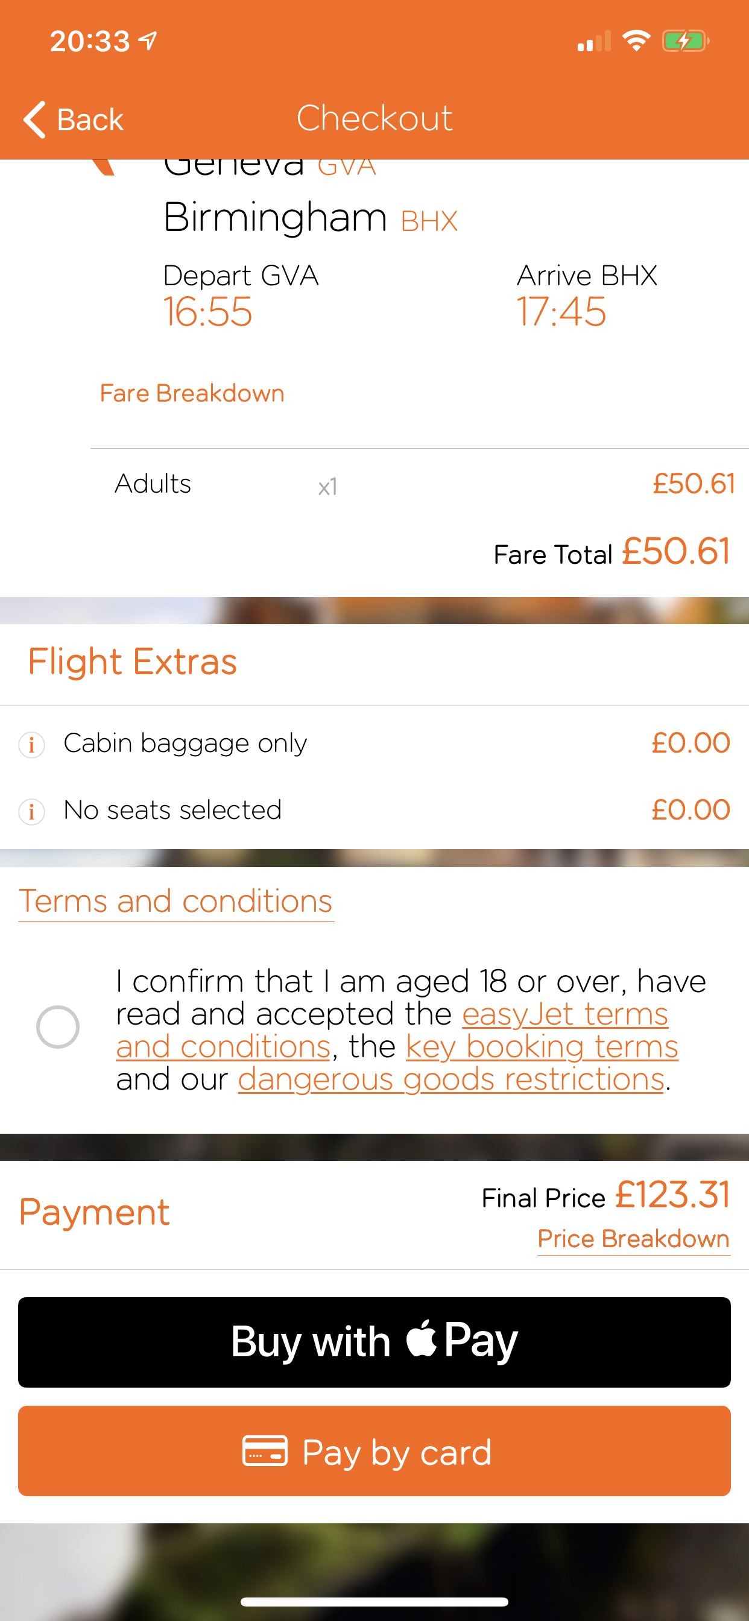
Task: Tap the No seats selected row
Action: 374,810
